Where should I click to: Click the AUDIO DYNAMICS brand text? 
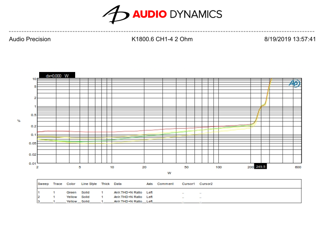coord(177,14)
